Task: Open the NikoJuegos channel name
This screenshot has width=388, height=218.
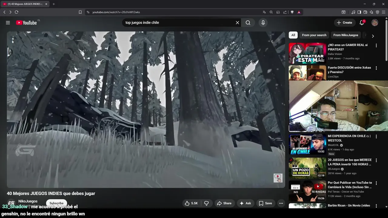Action: [x=28, y=201]
